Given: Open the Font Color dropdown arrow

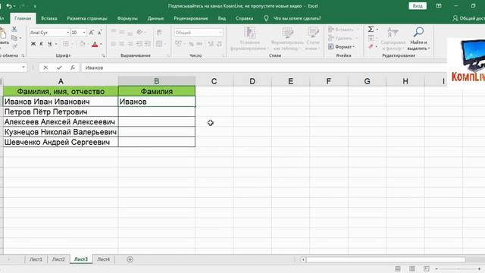Looking at the screenshot, I should coord(101,44).
